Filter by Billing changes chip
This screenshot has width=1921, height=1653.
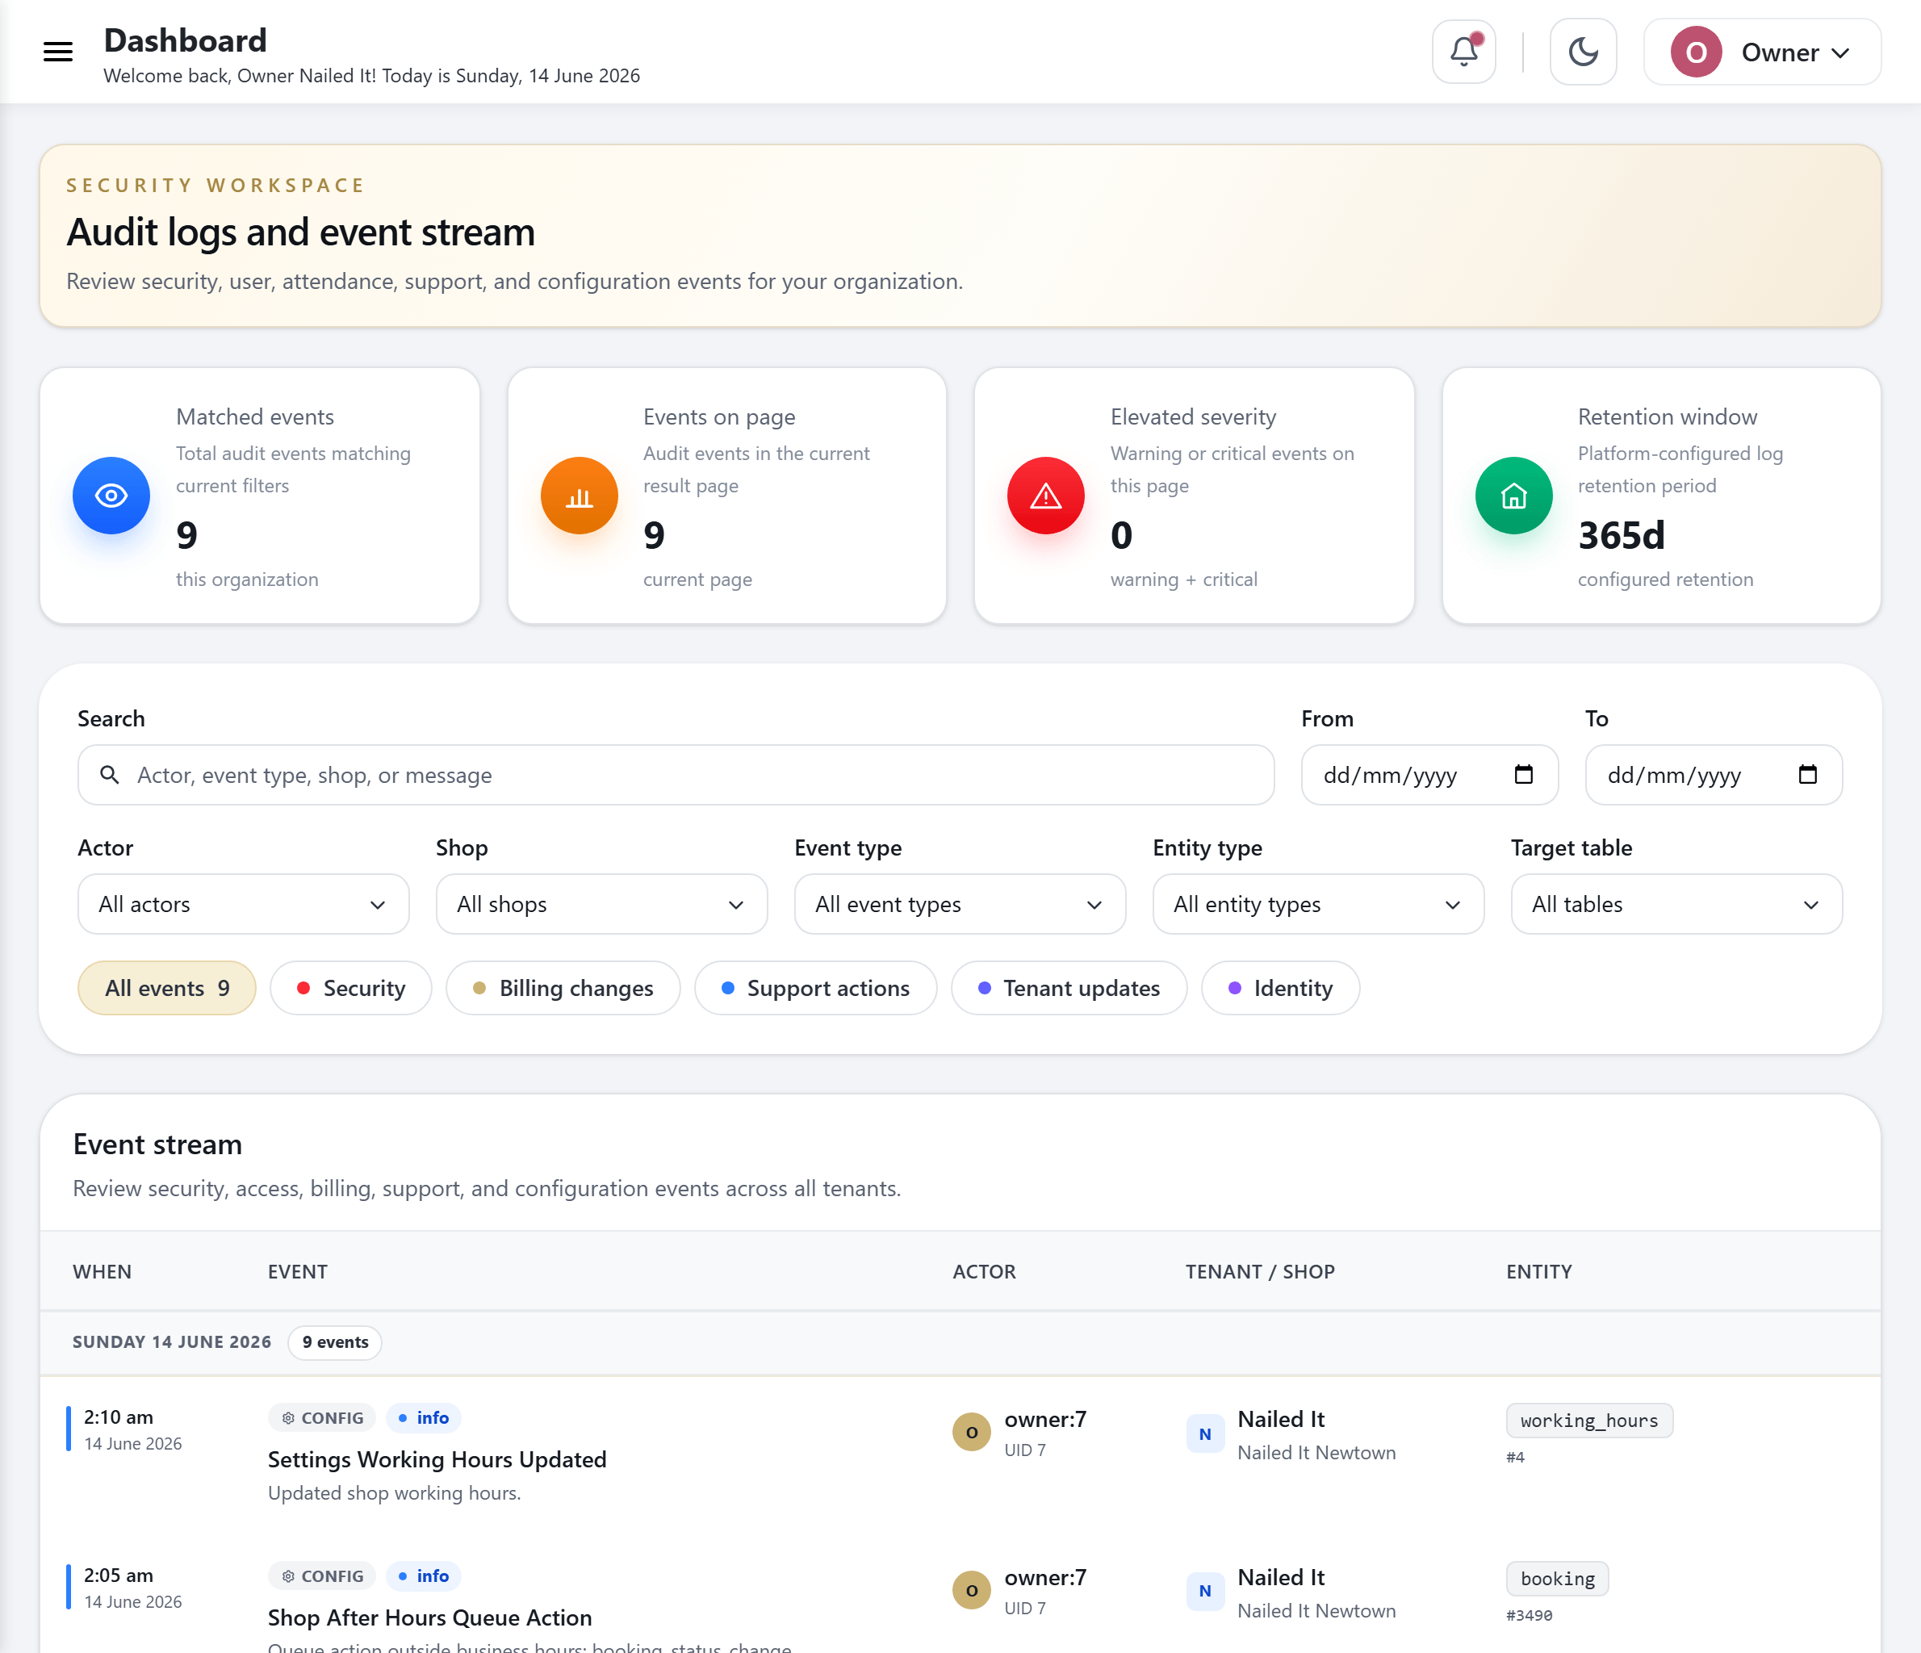563,988
